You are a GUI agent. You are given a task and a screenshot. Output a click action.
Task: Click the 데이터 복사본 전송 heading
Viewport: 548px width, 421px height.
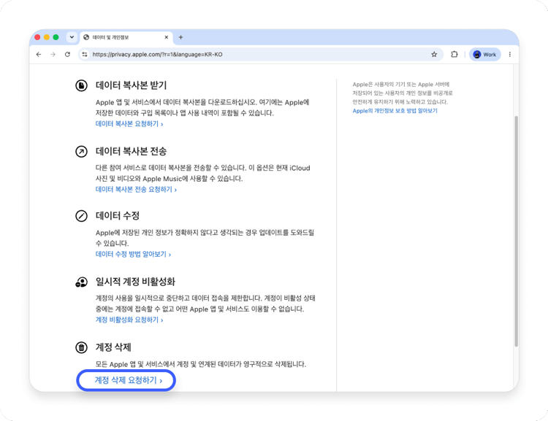(x=131, y=152)
